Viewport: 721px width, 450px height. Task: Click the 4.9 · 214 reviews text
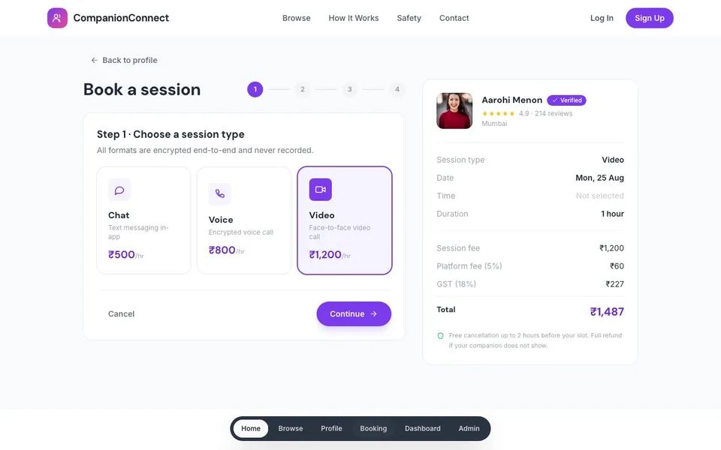(x=546, y=113)
